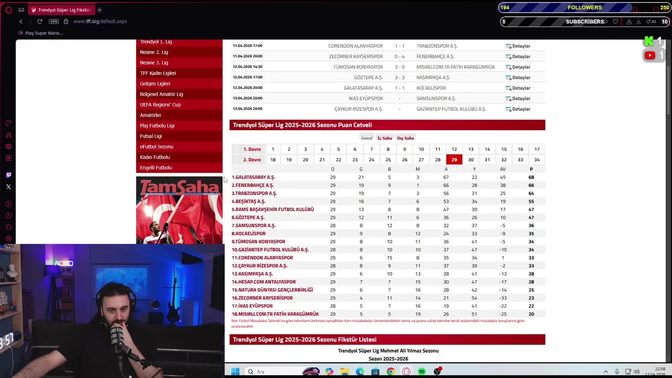The width and height of the screenshot is (672, 378).
Task: Click the address bar showing www.tff.org
Action: pyautogui.click(x=100, y=22)
